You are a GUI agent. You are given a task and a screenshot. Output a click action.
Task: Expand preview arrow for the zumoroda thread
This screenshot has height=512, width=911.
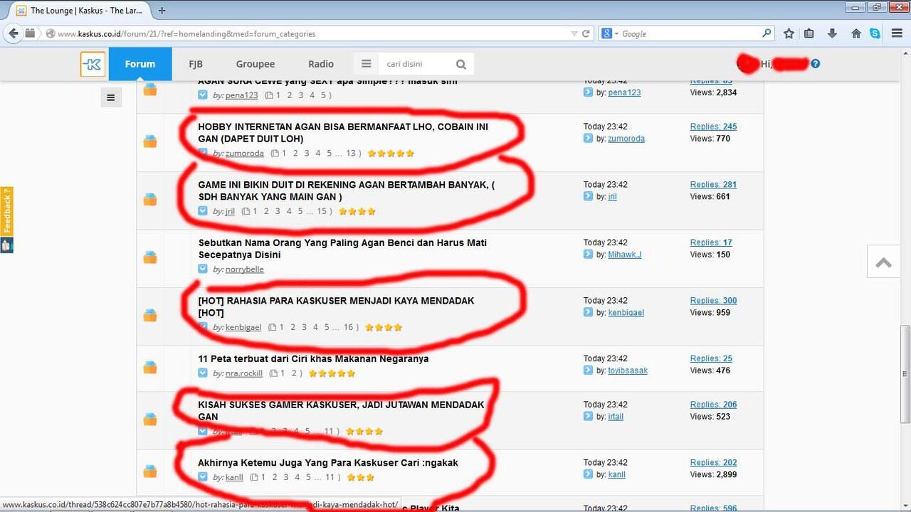click(x=203, y=153)
